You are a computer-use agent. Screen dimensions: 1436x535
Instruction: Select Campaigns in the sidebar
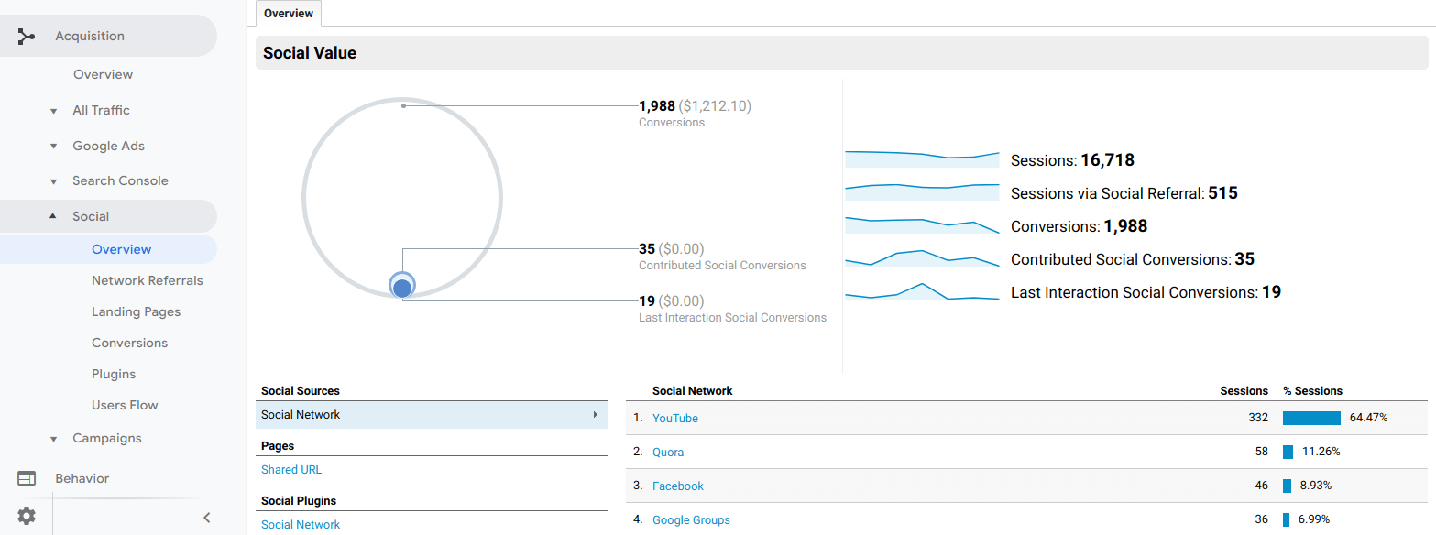pyautogui.click(x=107, y=438)
